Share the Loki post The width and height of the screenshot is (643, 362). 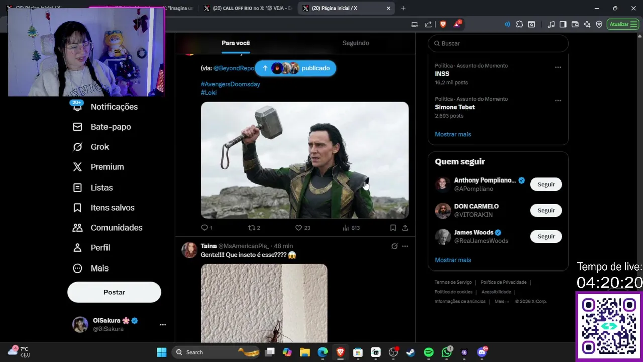coord(405,228)
